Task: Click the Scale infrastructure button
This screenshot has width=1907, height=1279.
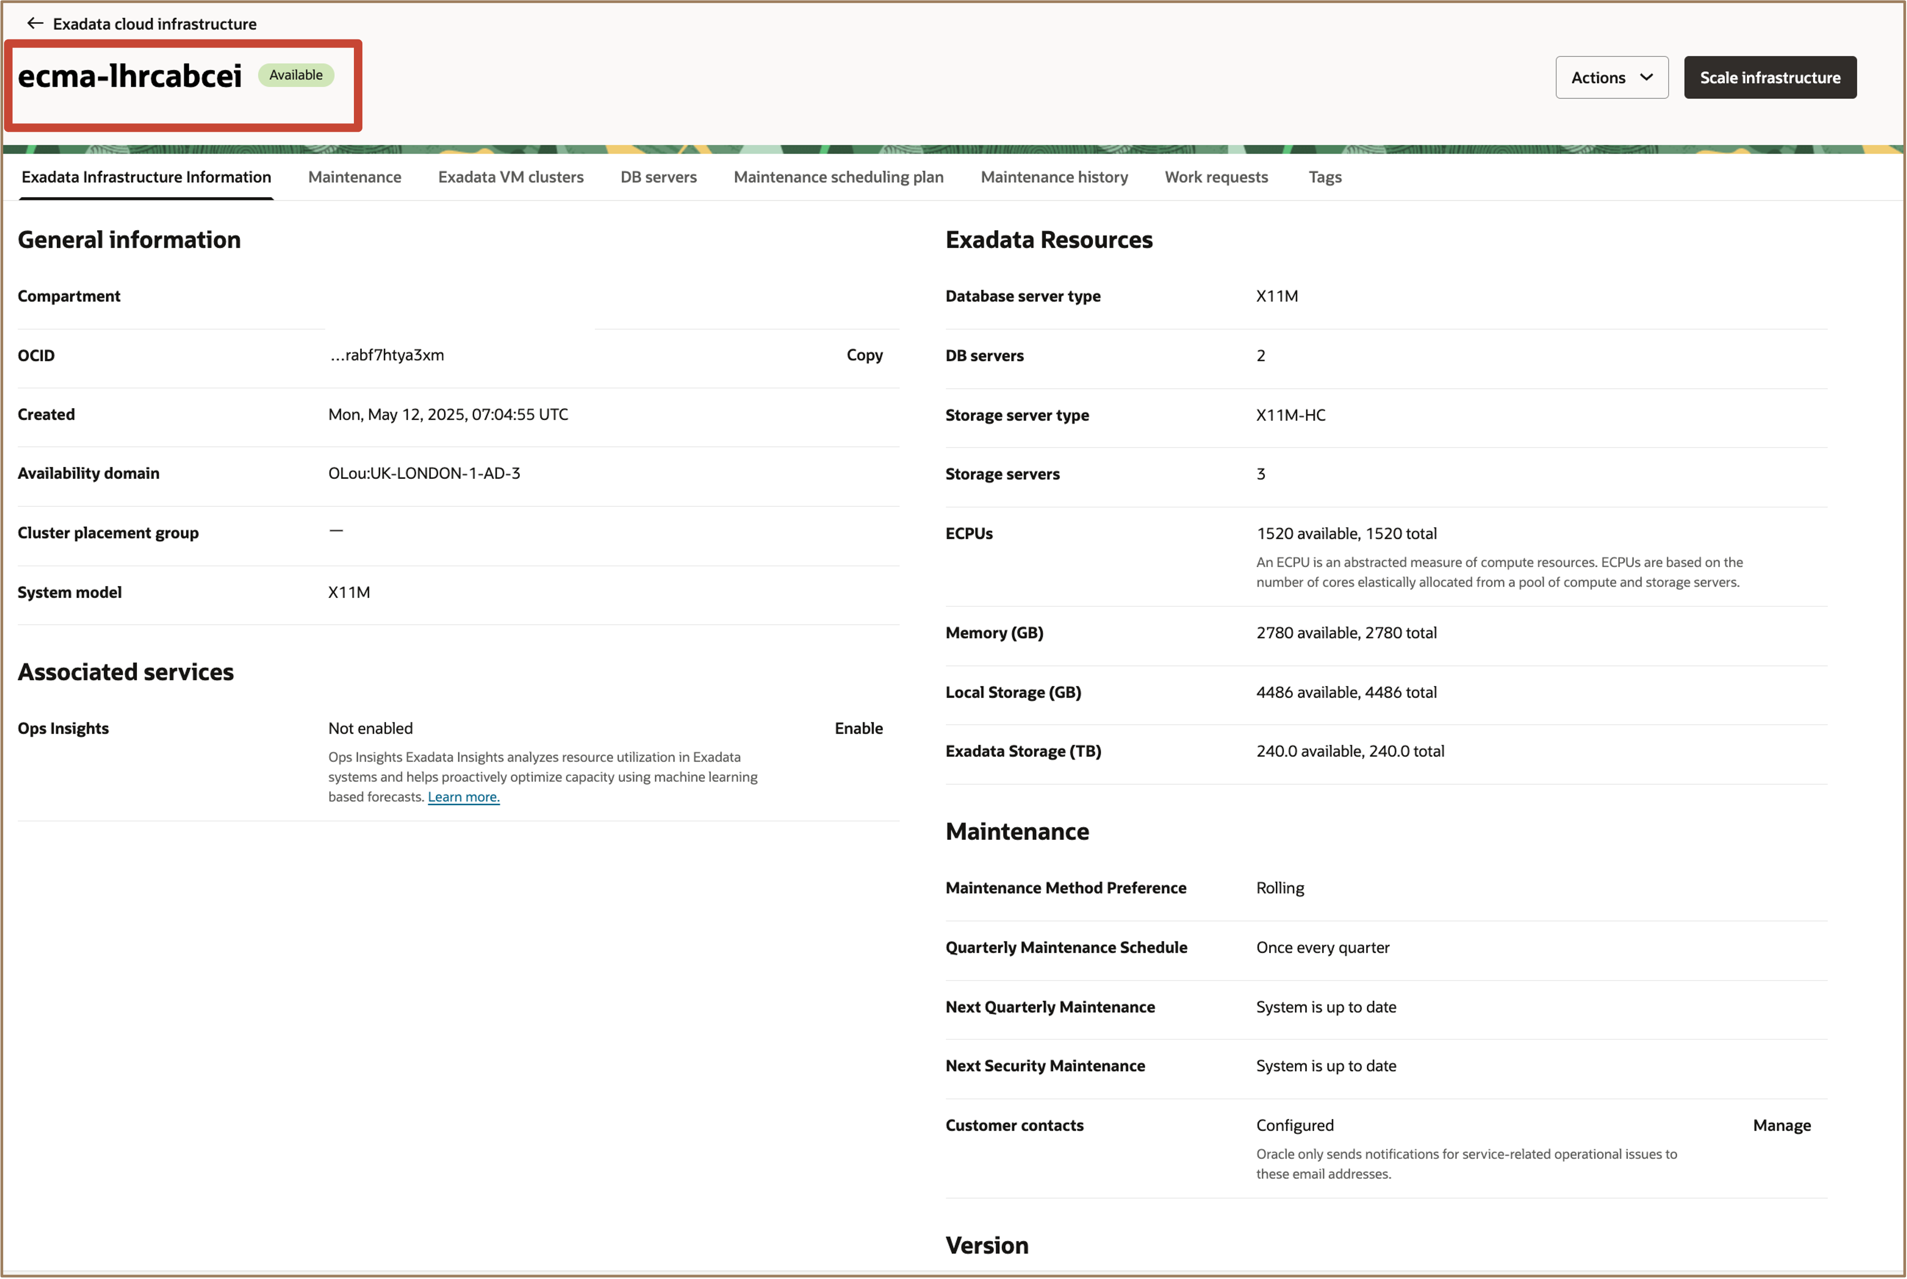Action: tap(1769, 77)
